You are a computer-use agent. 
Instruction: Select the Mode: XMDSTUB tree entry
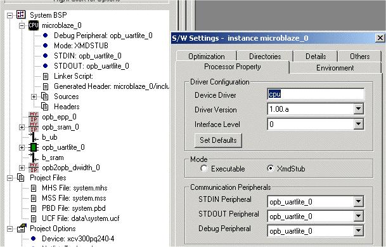[x=81, y=46]
